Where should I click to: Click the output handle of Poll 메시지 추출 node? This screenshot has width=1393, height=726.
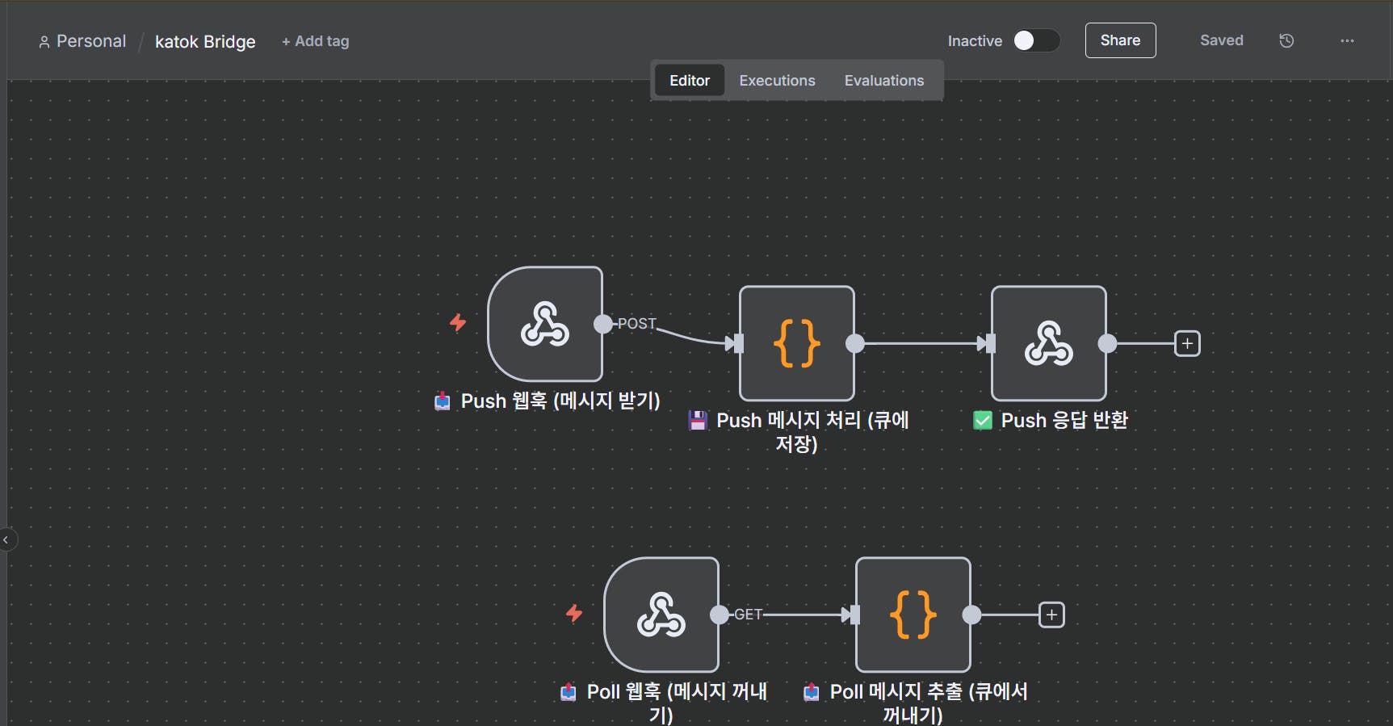click(971, 615)
